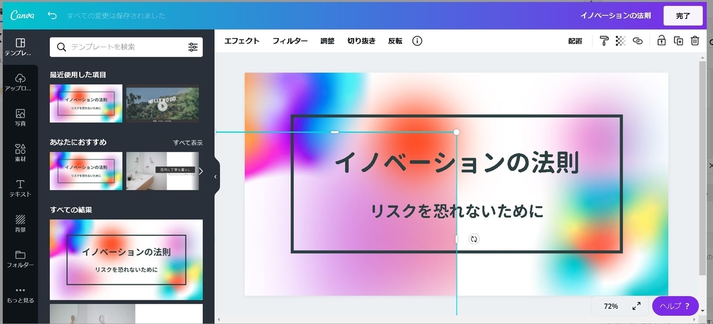The image size is (713, 324).
Task: Open the フォルダー (folders) sidebar tab
Action: (x=20, y=259)
